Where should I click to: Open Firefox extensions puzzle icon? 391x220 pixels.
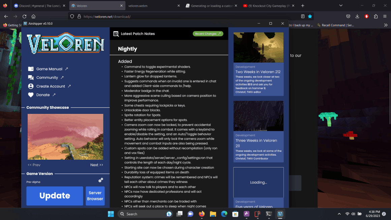pos(376,17)
